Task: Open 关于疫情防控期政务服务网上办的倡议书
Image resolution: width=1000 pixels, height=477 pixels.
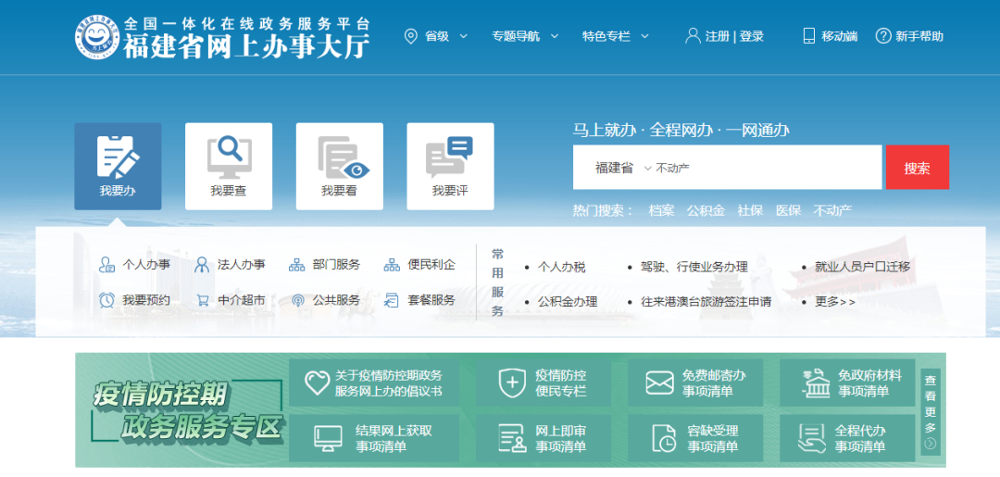Action: (374, 383)
